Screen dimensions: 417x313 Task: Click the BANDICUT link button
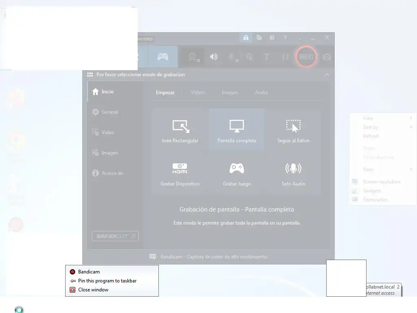(115, 236)
